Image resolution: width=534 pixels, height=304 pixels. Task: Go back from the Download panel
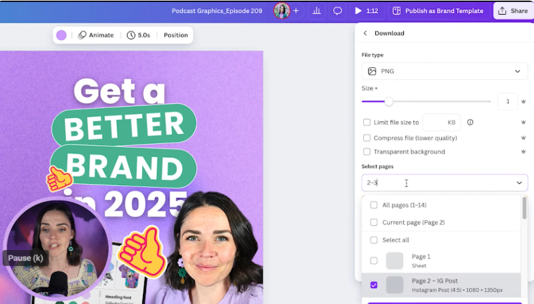click(365, 33)
